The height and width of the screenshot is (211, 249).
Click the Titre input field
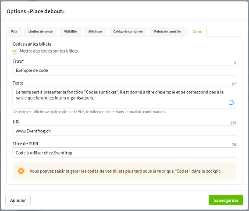click(125, 70)
